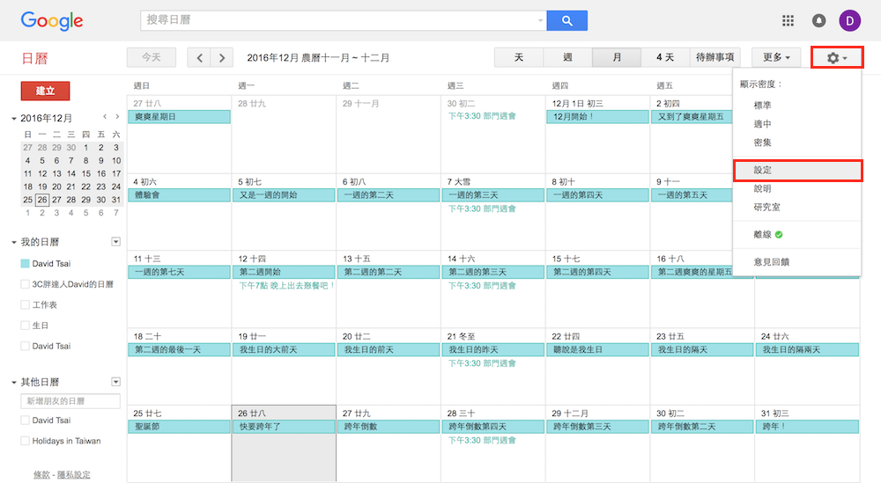Click the settings gear icon
This screenshot has height=483, width=881.
pyautogui.click(x=836, y=58)
